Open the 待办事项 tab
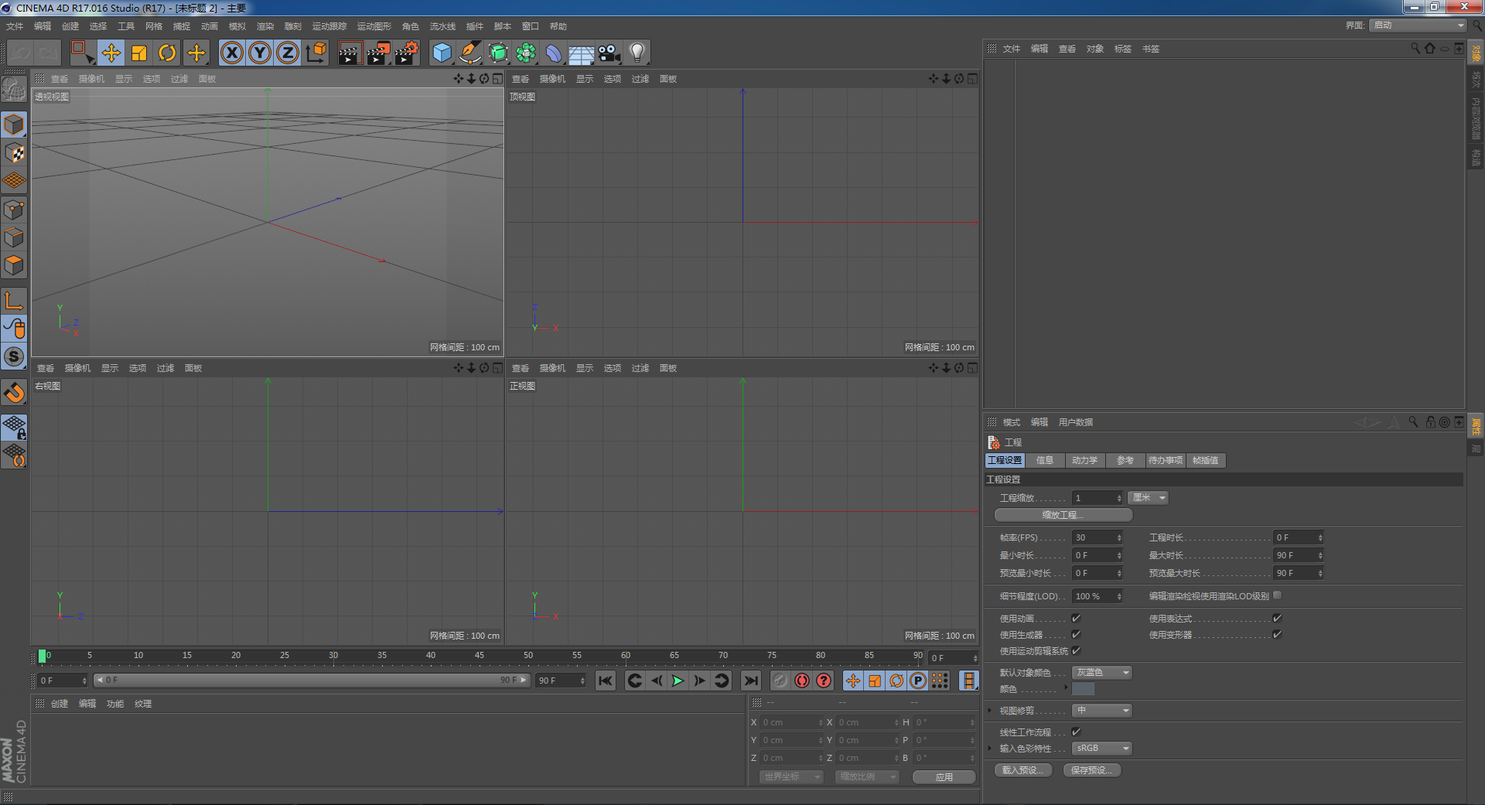The width and height of the screenshot is (1485, 805). click(1165, 461)
